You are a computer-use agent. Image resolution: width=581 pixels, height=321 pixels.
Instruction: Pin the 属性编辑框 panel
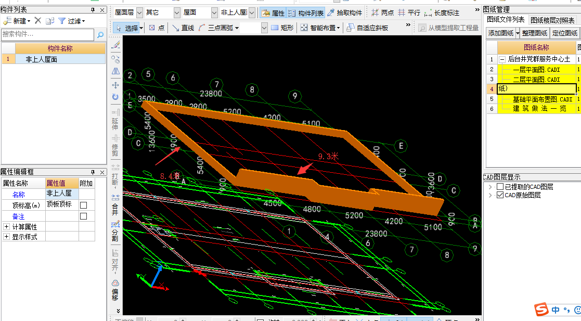point(93,172)
